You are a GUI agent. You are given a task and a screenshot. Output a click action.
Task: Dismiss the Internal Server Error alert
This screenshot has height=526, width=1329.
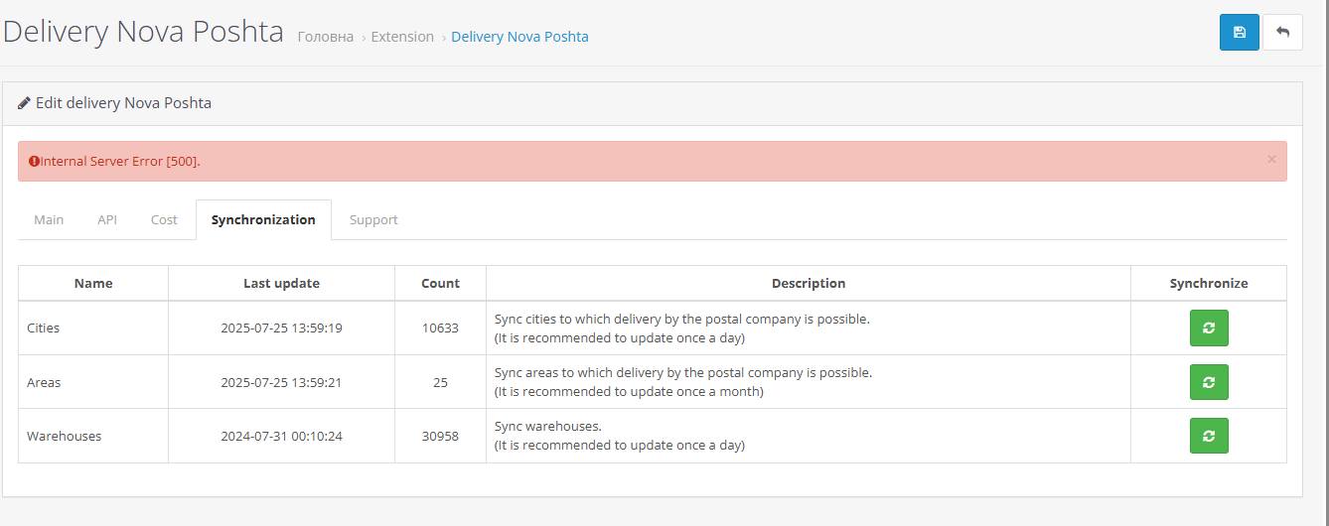click(1271, 159)
